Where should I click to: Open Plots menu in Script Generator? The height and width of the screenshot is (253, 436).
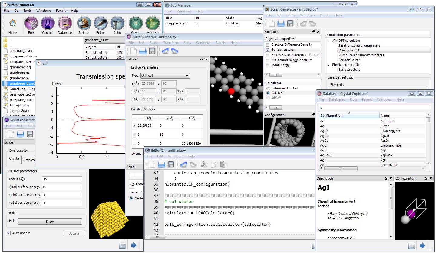click(291, 15)
